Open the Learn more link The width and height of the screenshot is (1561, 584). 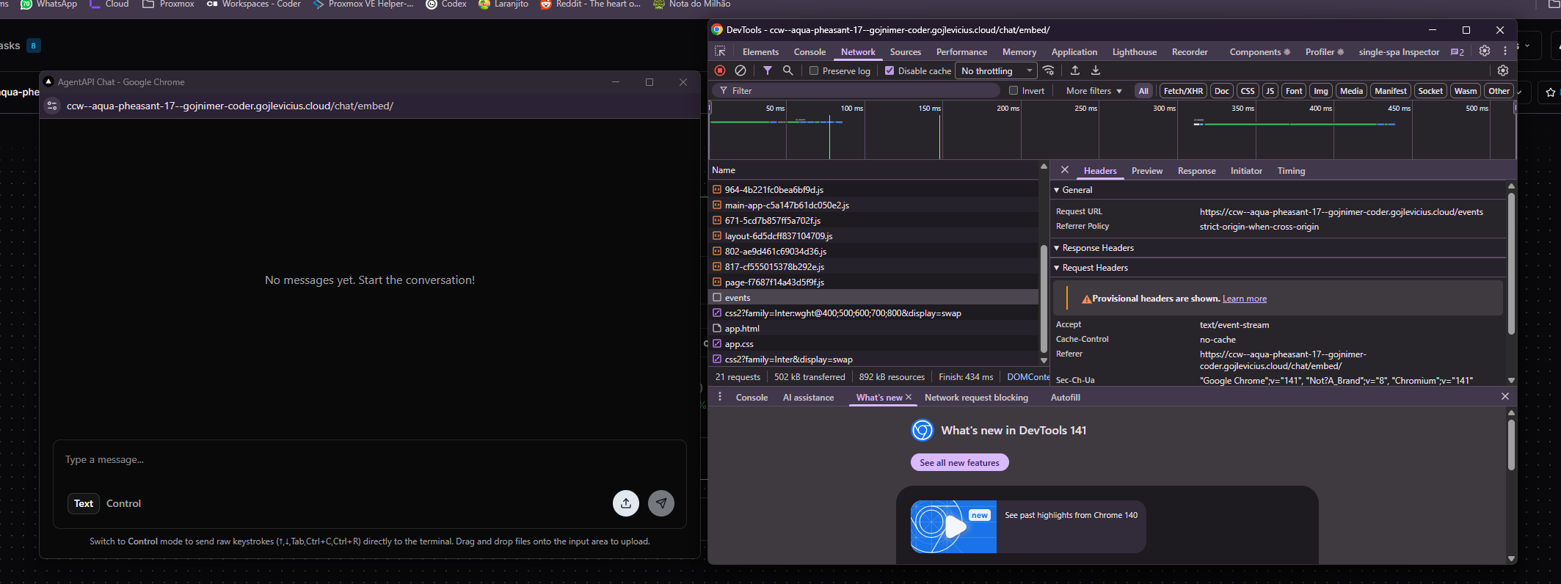pos(1244,299)
